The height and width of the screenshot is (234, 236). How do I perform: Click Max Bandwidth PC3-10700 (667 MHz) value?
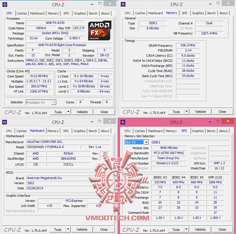click(x=169, y=153)
